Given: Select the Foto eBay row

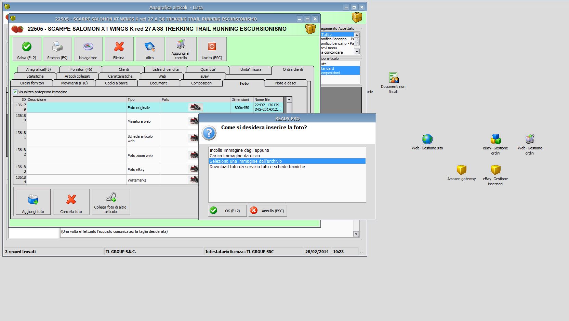Looking at the screenshot, I should tap(106, 170).
